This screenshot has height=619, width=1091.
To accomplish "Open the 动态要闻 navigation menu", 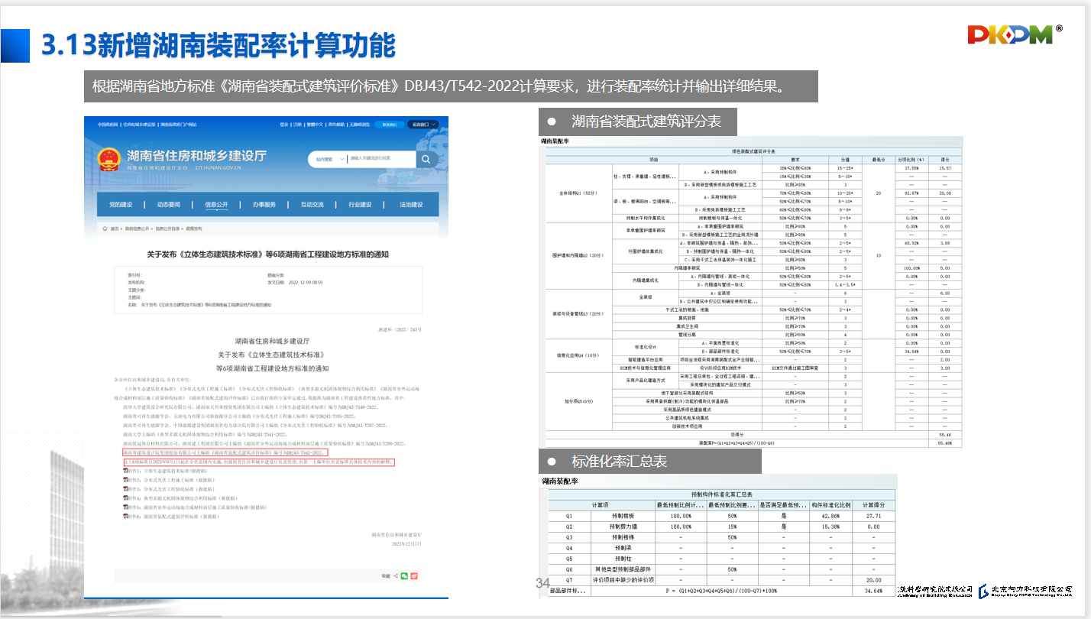I will click(x=169, y=205).
